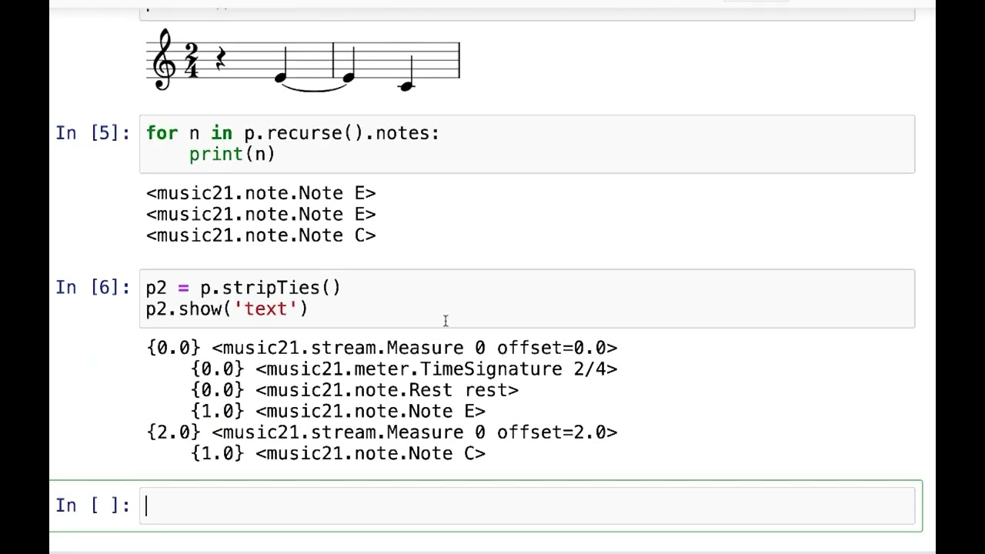985x554 pixels.
Task: Click the treble clef in the score
Action: 164,60
